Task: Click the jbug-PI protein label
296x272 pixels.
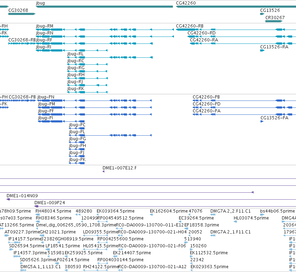Action: point(45,118)
